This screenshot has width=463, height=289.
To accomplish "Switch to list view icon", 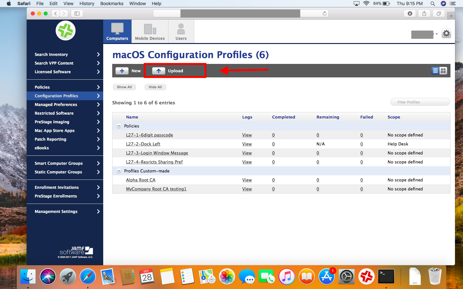I will tap(435, 71).
